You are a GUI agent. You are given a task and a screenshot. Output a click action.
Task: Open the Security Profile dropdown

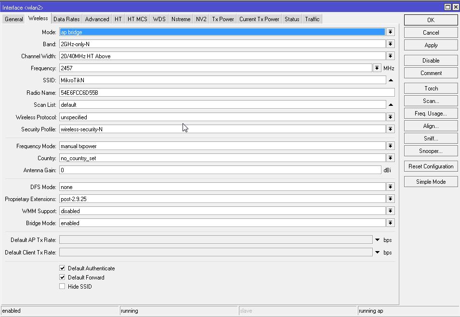(x=390, y=129)
